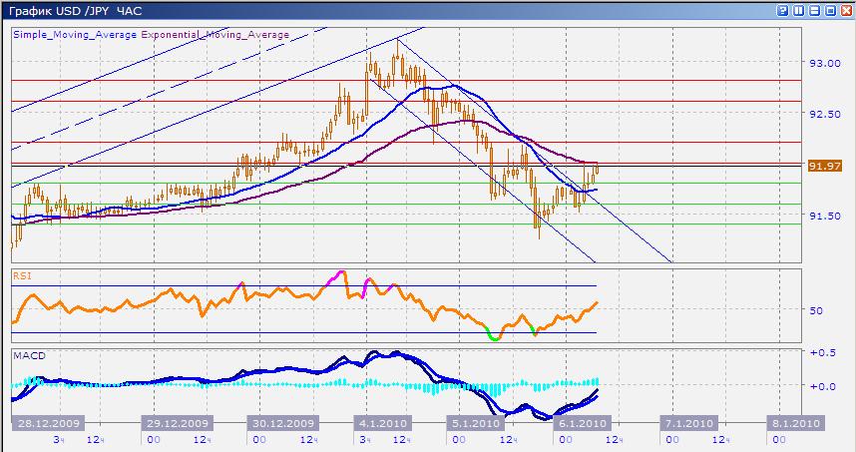Select the 30.12.2009 date marker
The width and height of the screenshot is (856, 452).
tap(283, 423)
